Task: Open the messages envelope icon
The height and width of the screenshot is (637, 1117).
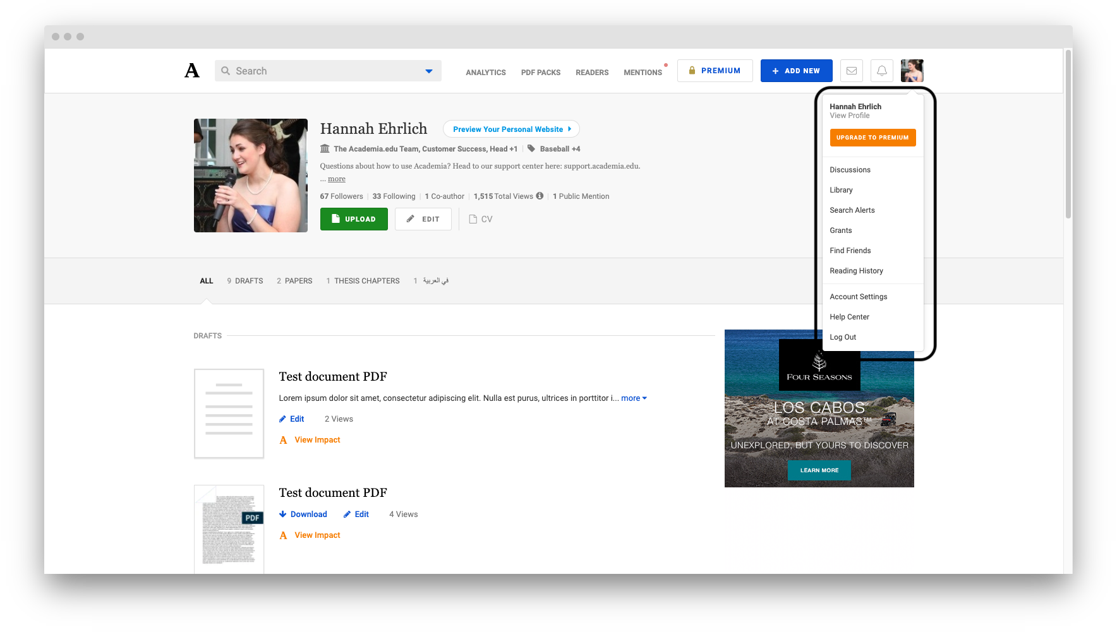Action: [851, 71]
